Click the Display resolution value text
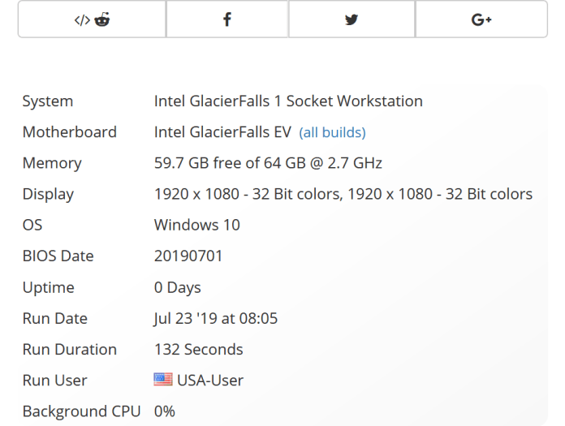This screenshot has height=426, width=565. point(343,194)
